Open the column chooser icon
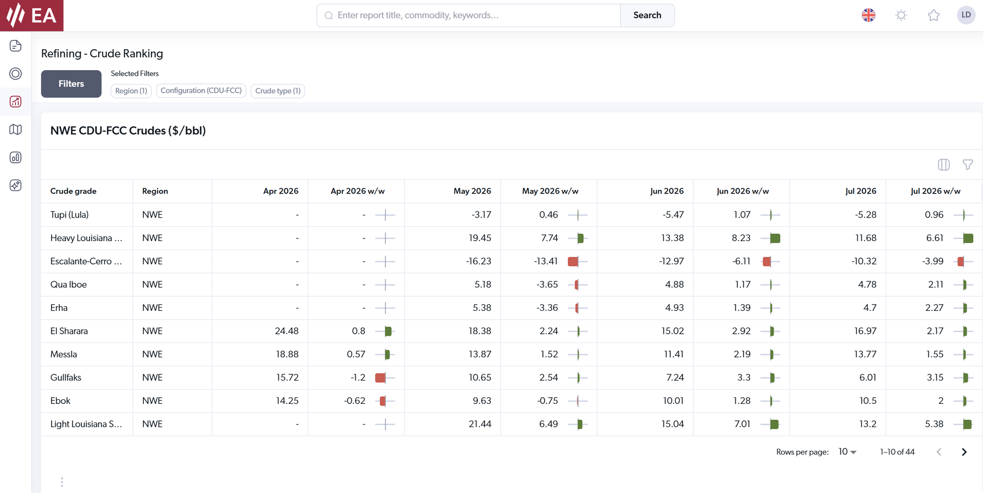This screenshot has width=983, height=493. pos(943,165)
